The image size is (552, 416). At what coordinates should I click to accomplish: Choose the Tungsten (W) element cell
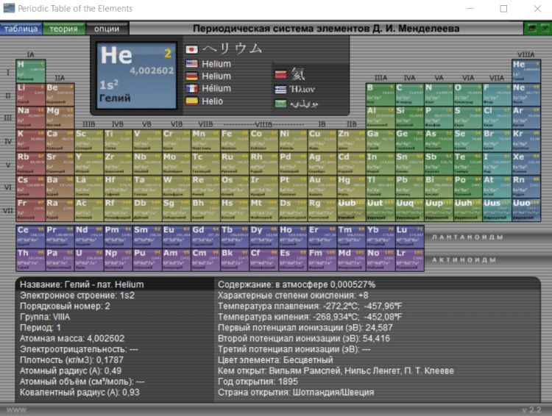point(177,187)
